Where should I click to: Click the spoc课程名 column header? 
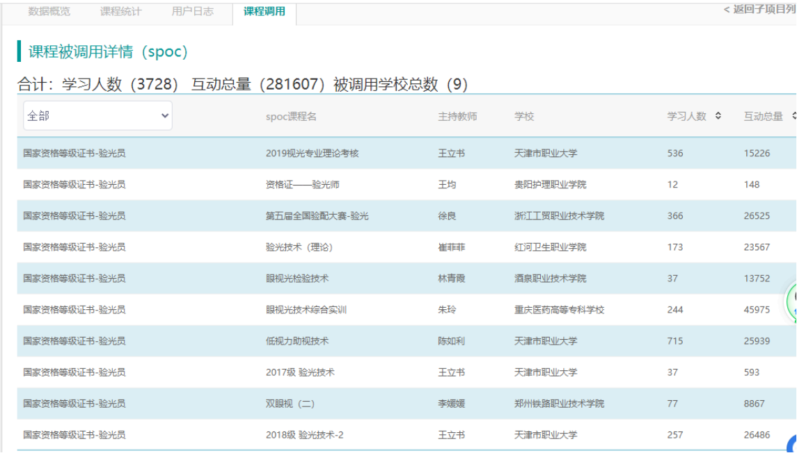pyautogui.click(x=291, y=116)
